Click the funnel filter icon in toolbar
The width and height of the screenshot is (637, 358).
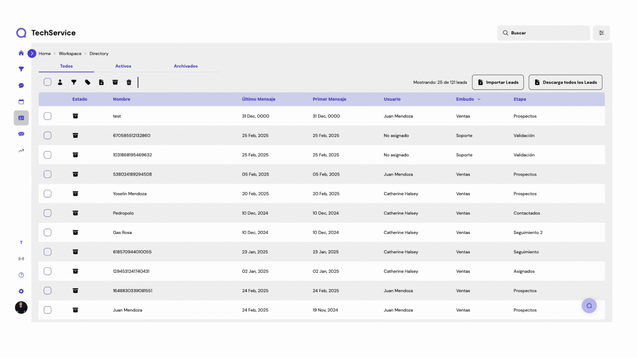[74, 82]
